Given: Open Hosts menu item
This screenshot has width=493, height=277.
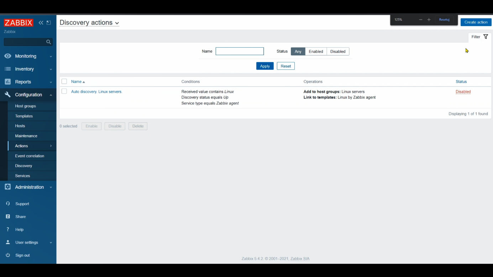Looking at the screenshot, I should point(32,126).
